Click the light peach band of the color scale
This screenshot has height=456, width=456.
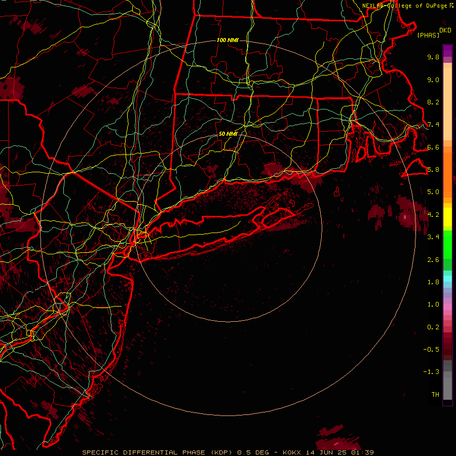coord(447,105)
